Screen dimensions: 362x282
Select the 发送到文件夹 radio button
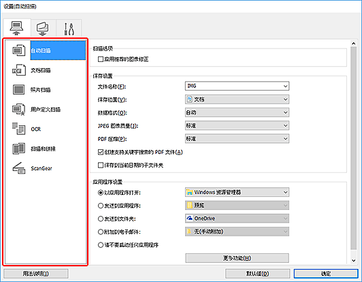coord(101,219)
